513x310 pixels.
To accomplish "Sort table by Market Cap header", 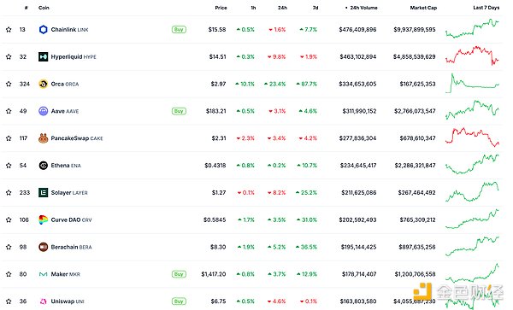I will pos(423,8).
